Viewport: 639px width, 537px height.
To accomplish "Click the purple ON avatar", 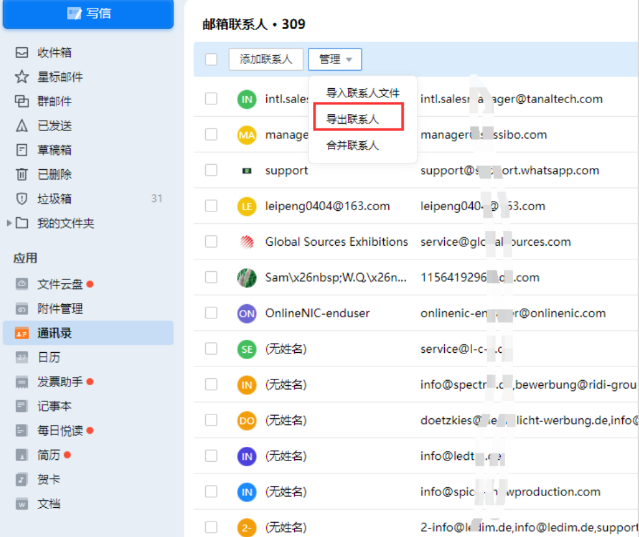I will point(247,313).
